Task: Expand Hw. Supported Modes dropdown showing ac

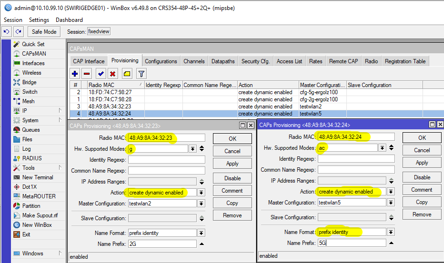Action: (x=382, y=148)
